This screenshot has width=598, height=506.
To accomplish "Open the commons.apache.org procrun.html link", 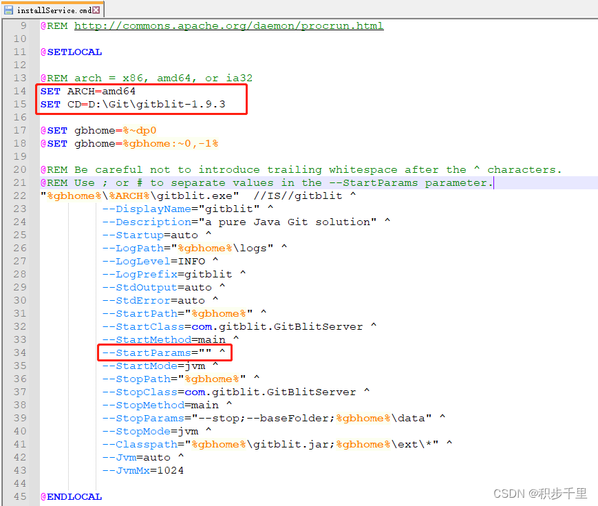I will [229, 25].
